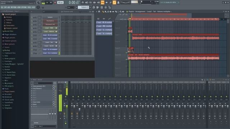Click the audio clip icon in picker panel
Viewport: 230px width, 129px height.
click(104, 19)
